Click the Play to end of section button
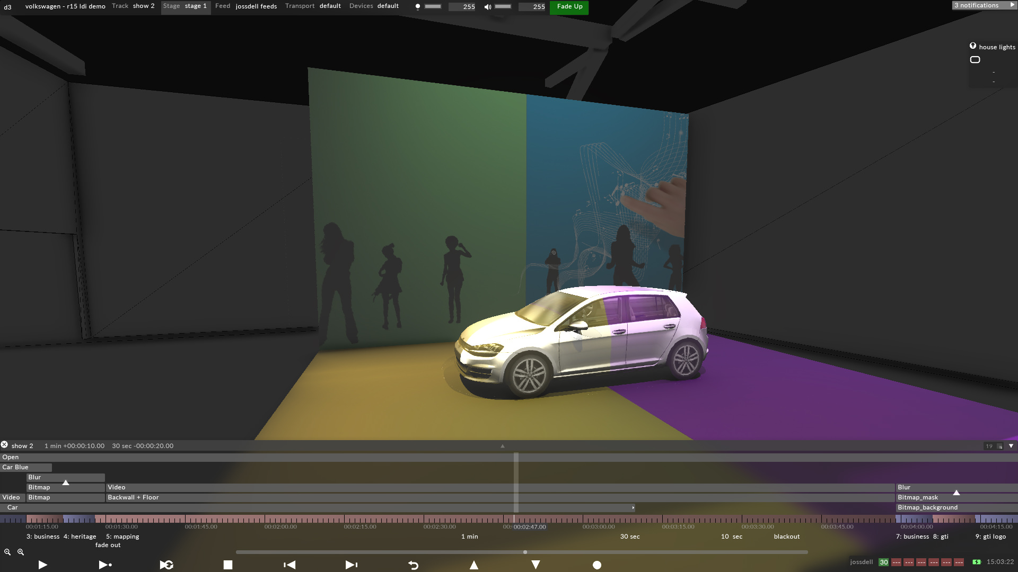1018x572 pixels. click(x=106, y=565)
